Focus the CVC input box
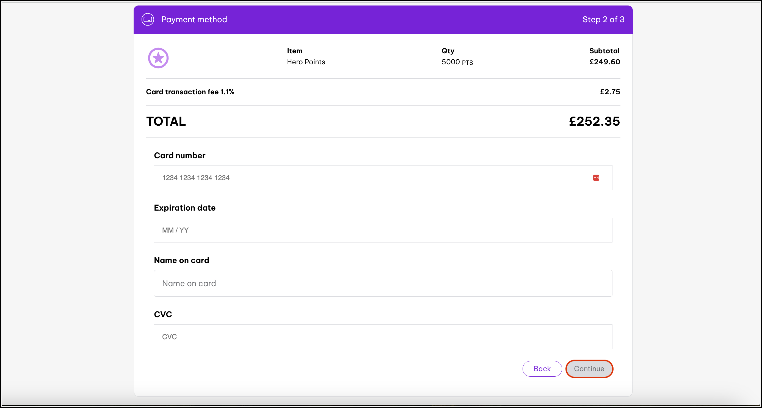762x408 pixels. (x=383, y=337)
